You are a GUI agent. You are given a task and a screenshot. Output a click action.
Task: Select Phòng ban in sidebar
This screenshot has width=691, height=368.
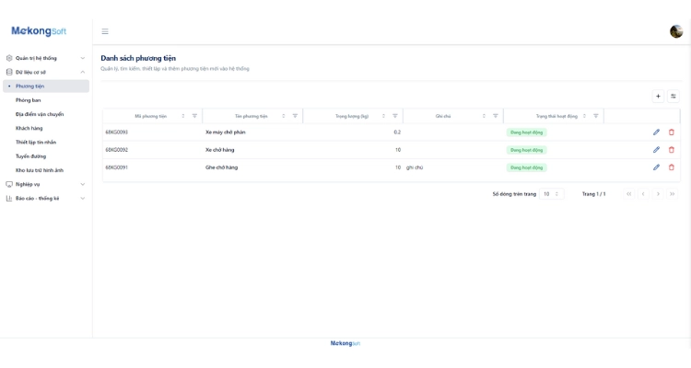pyautogui.click(x=29, y=100)
